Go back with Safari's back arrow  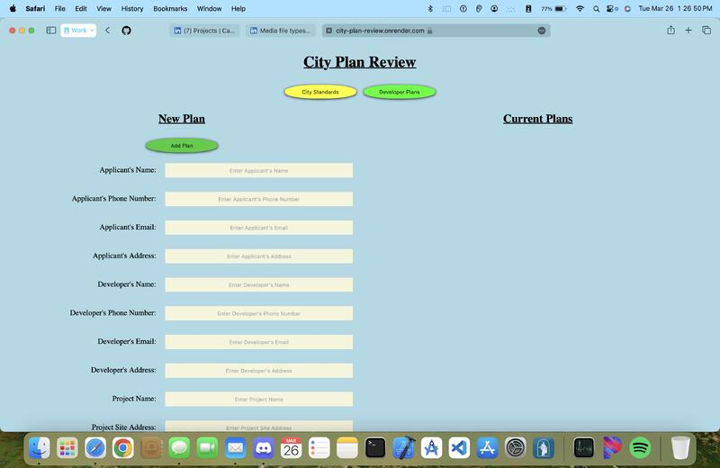[107, 31]
